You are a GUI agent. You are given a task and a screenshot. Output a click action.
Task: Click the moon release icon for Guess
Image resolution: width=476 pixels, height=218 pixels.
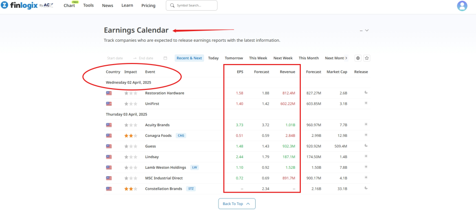coord(366,146)
